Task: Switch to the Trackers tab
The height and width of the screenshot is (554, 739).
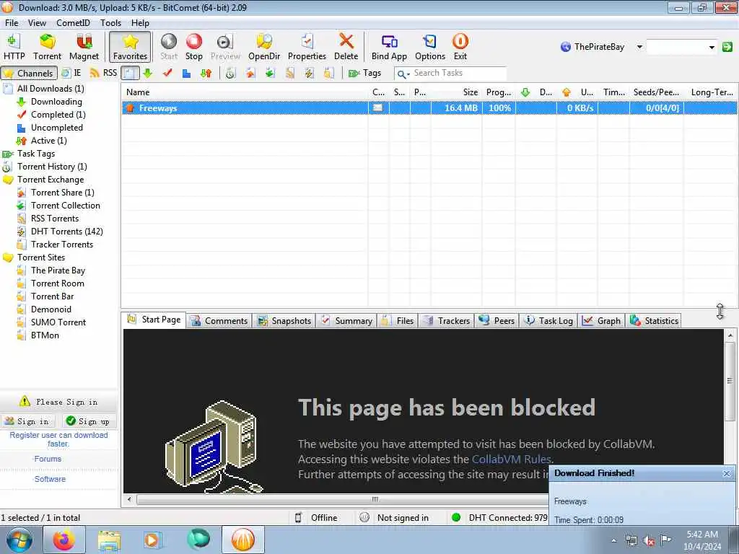Action: (x=447, y=321)
